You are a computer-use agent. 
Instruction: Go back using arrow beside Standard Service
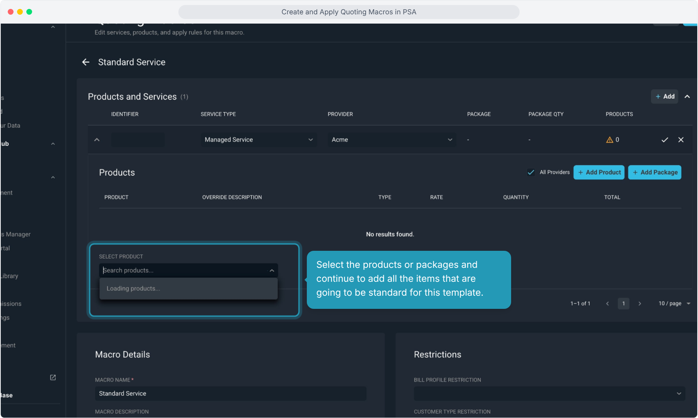pos(86,62)
